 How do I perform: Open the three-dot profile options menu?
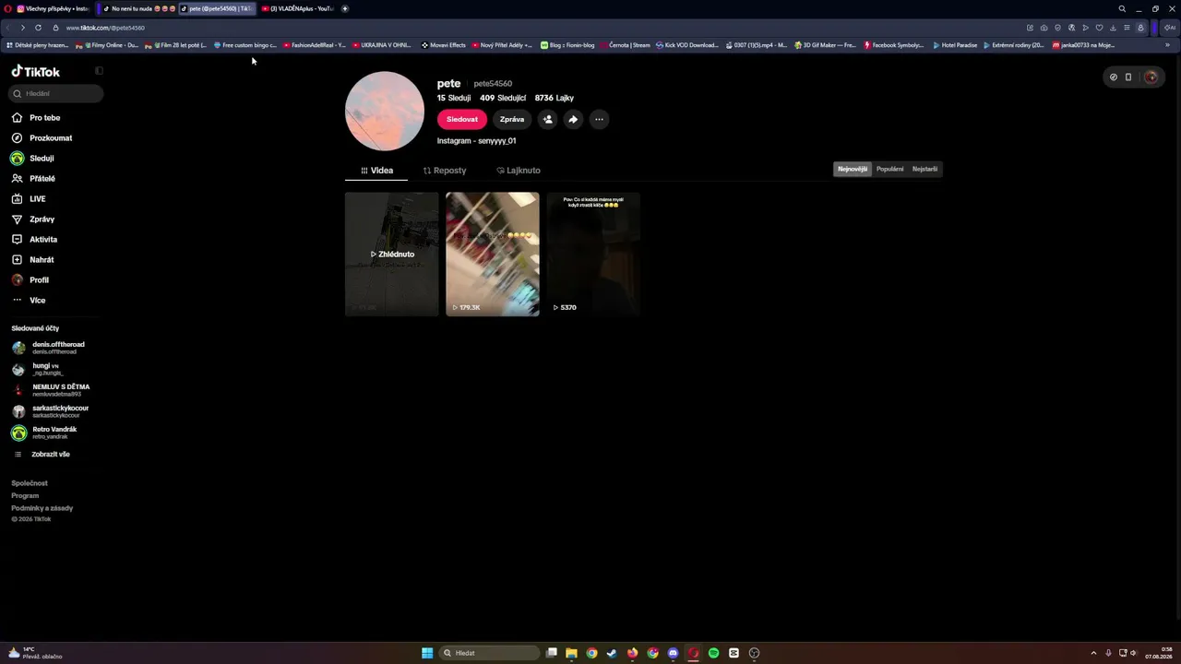[x=599, y=119]
